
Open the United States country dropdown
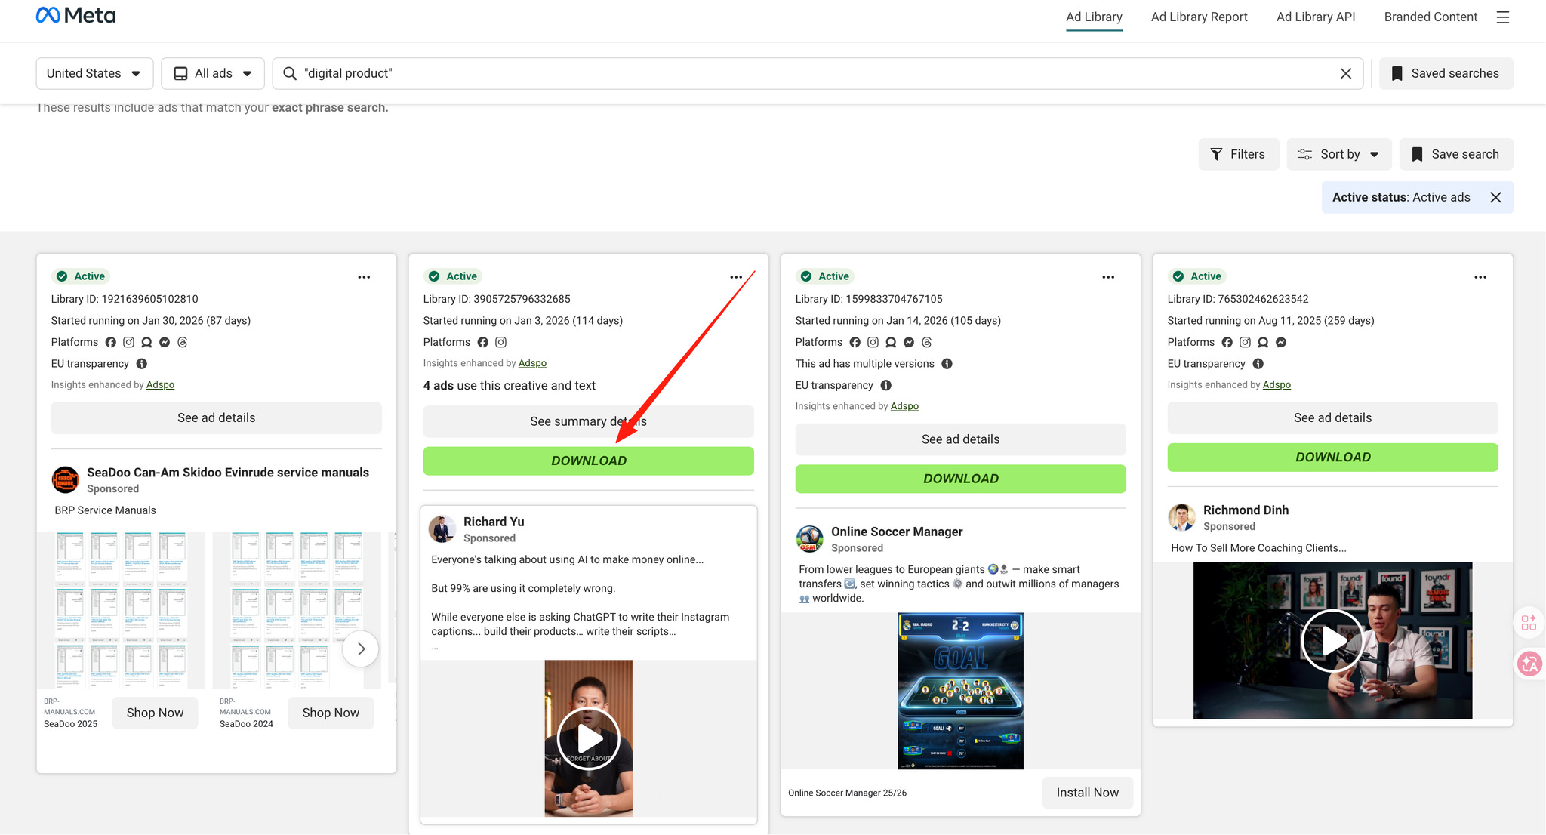(x=94, y=73)
